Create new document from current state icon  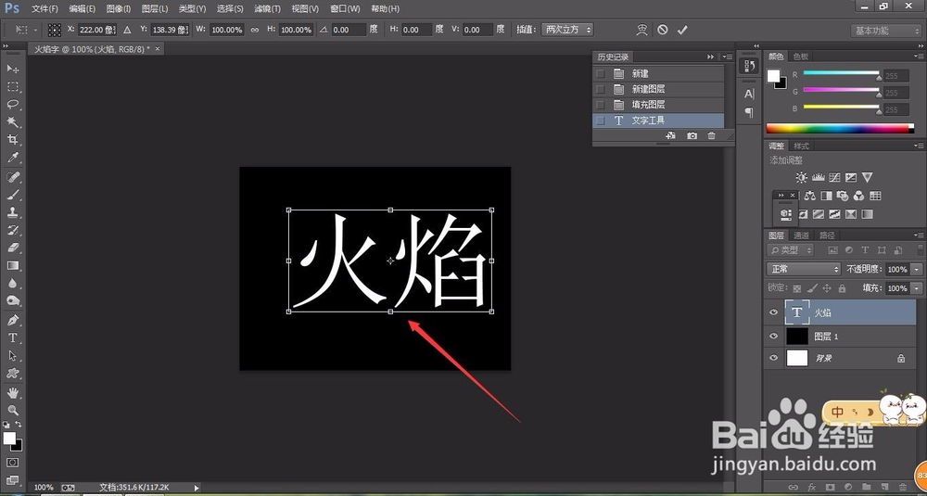pos(670,136)
